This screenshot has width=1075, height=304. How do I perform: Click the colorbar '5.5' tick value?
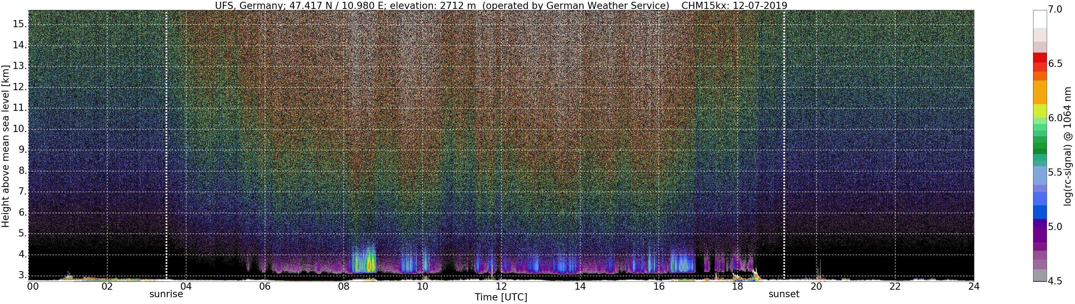[1055, 172]
